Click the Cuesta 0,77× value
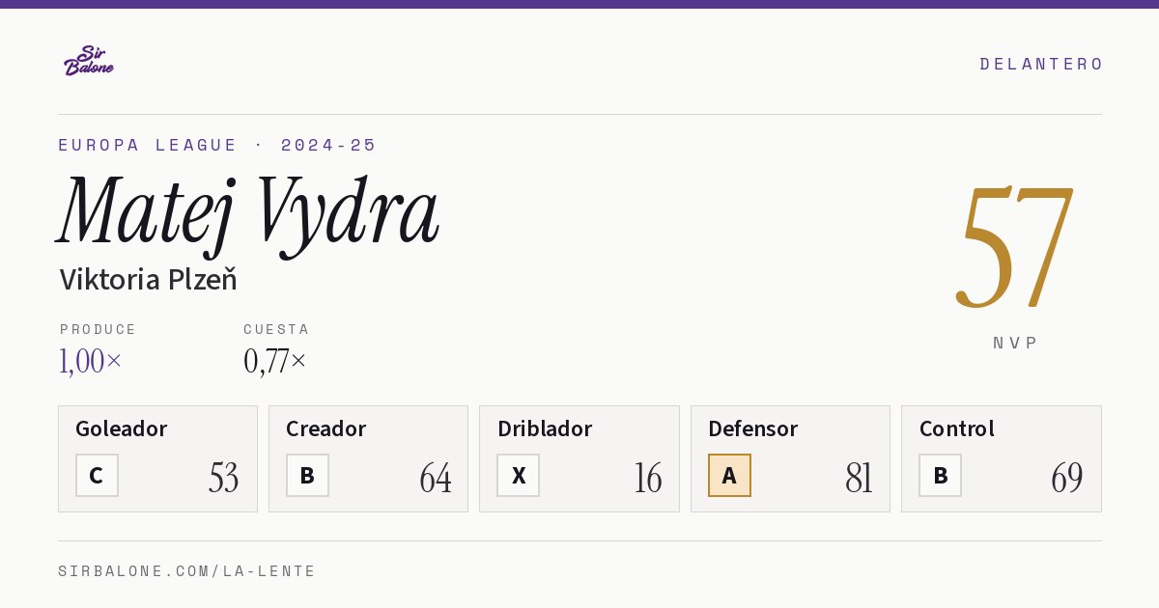Image resolution: width=1159 pixels, height=608 pixels. (x=275, y=361)
